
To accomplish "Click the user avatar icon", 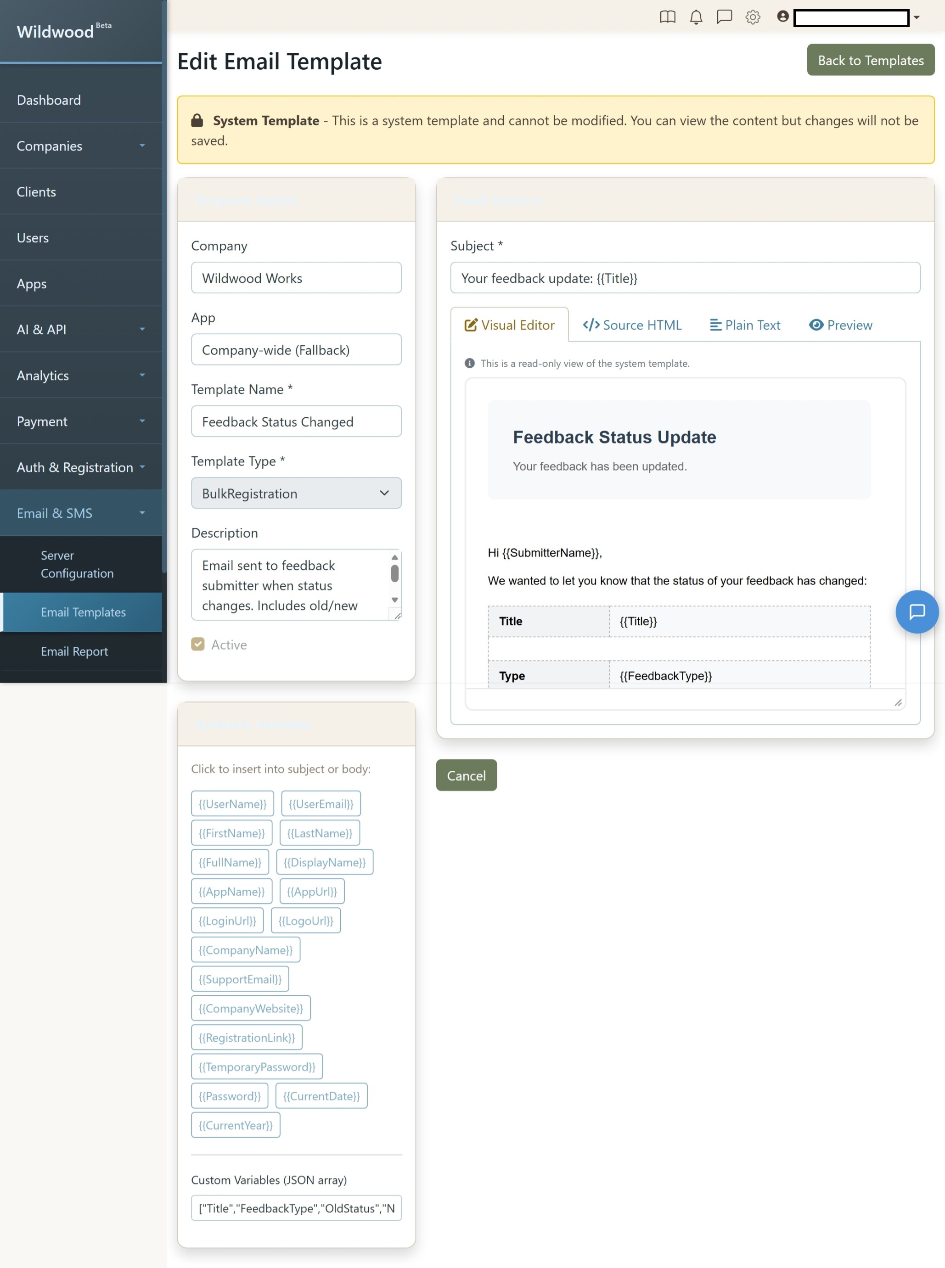I will (x=782, y=17).
